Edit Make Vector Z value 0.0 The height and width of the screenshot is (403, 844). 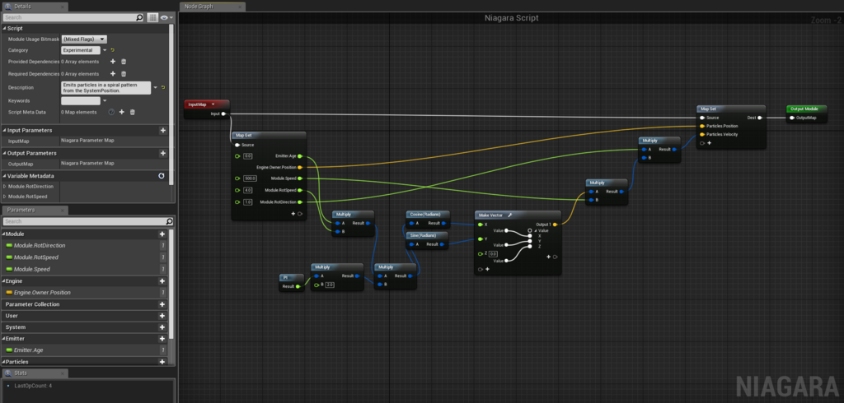coord(494,253)
